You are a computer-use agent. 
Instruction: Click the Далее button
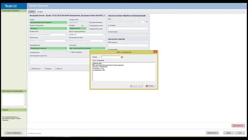[228, 133]
